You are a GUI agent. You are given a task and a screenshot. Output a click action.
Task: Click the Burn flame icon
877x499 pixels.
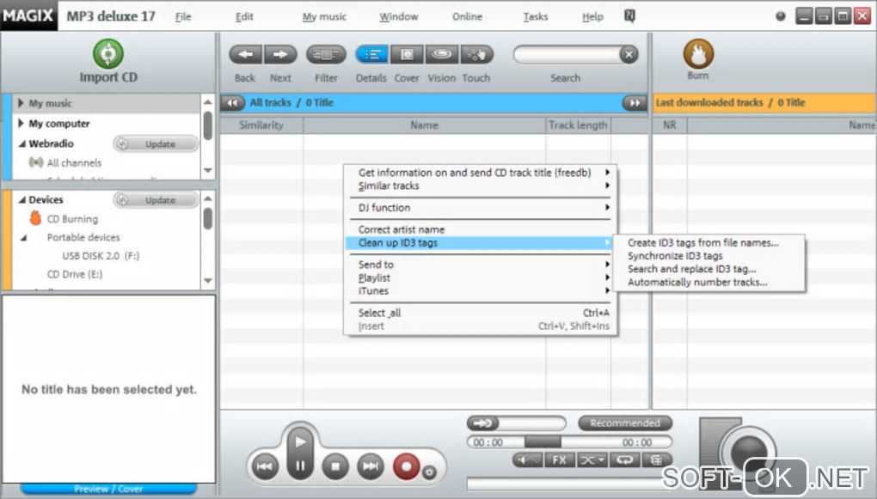tap(698, 53)
